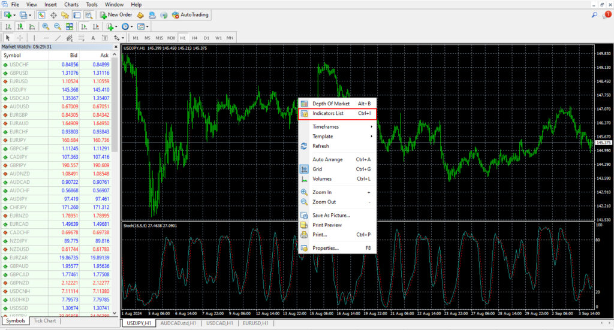Click the signals globe icon before AutoTrading
Viewport: 614px width, 330px height.
pos(164,15)
